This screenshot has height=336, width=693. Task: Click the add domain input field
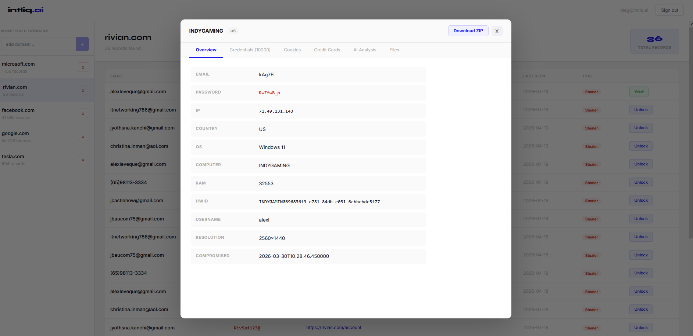tap(39, 44)
